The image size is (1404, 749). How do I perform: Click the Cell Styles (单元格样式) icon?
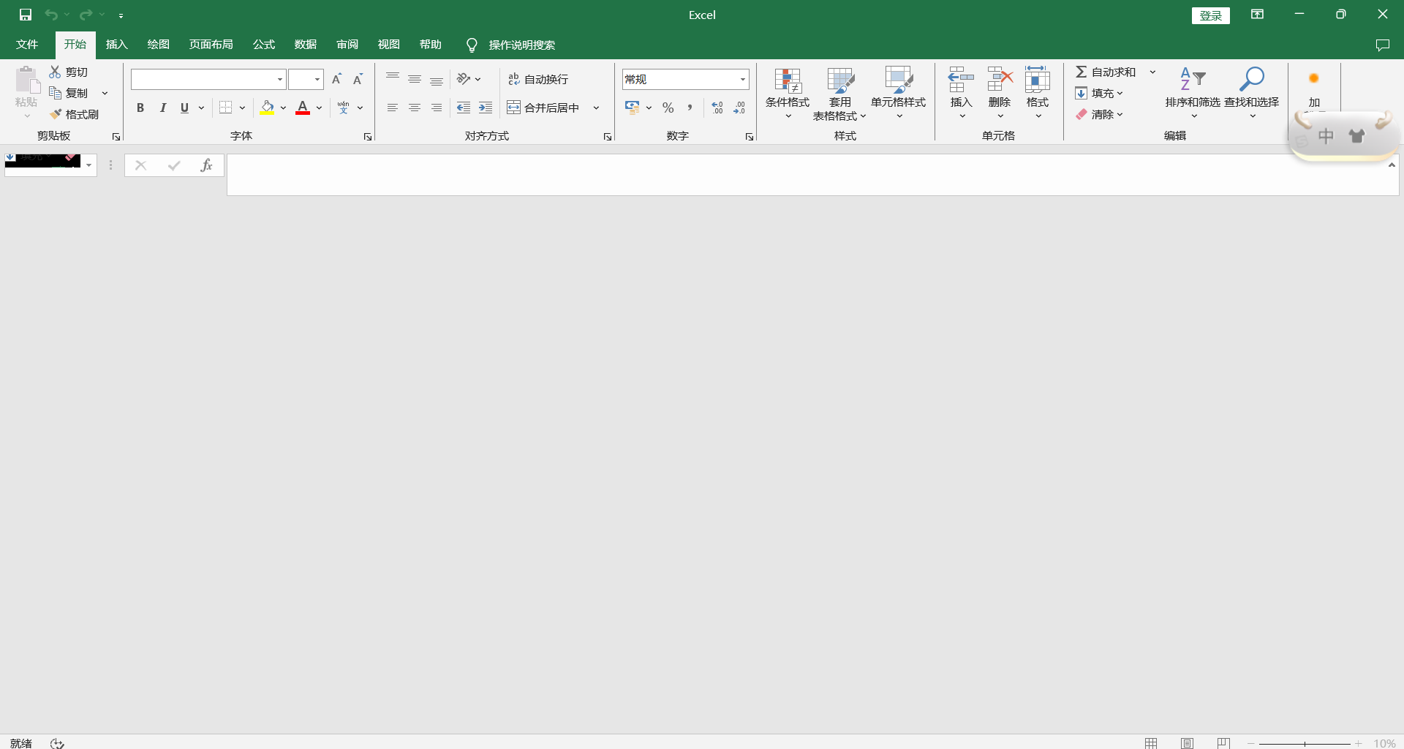898,80
